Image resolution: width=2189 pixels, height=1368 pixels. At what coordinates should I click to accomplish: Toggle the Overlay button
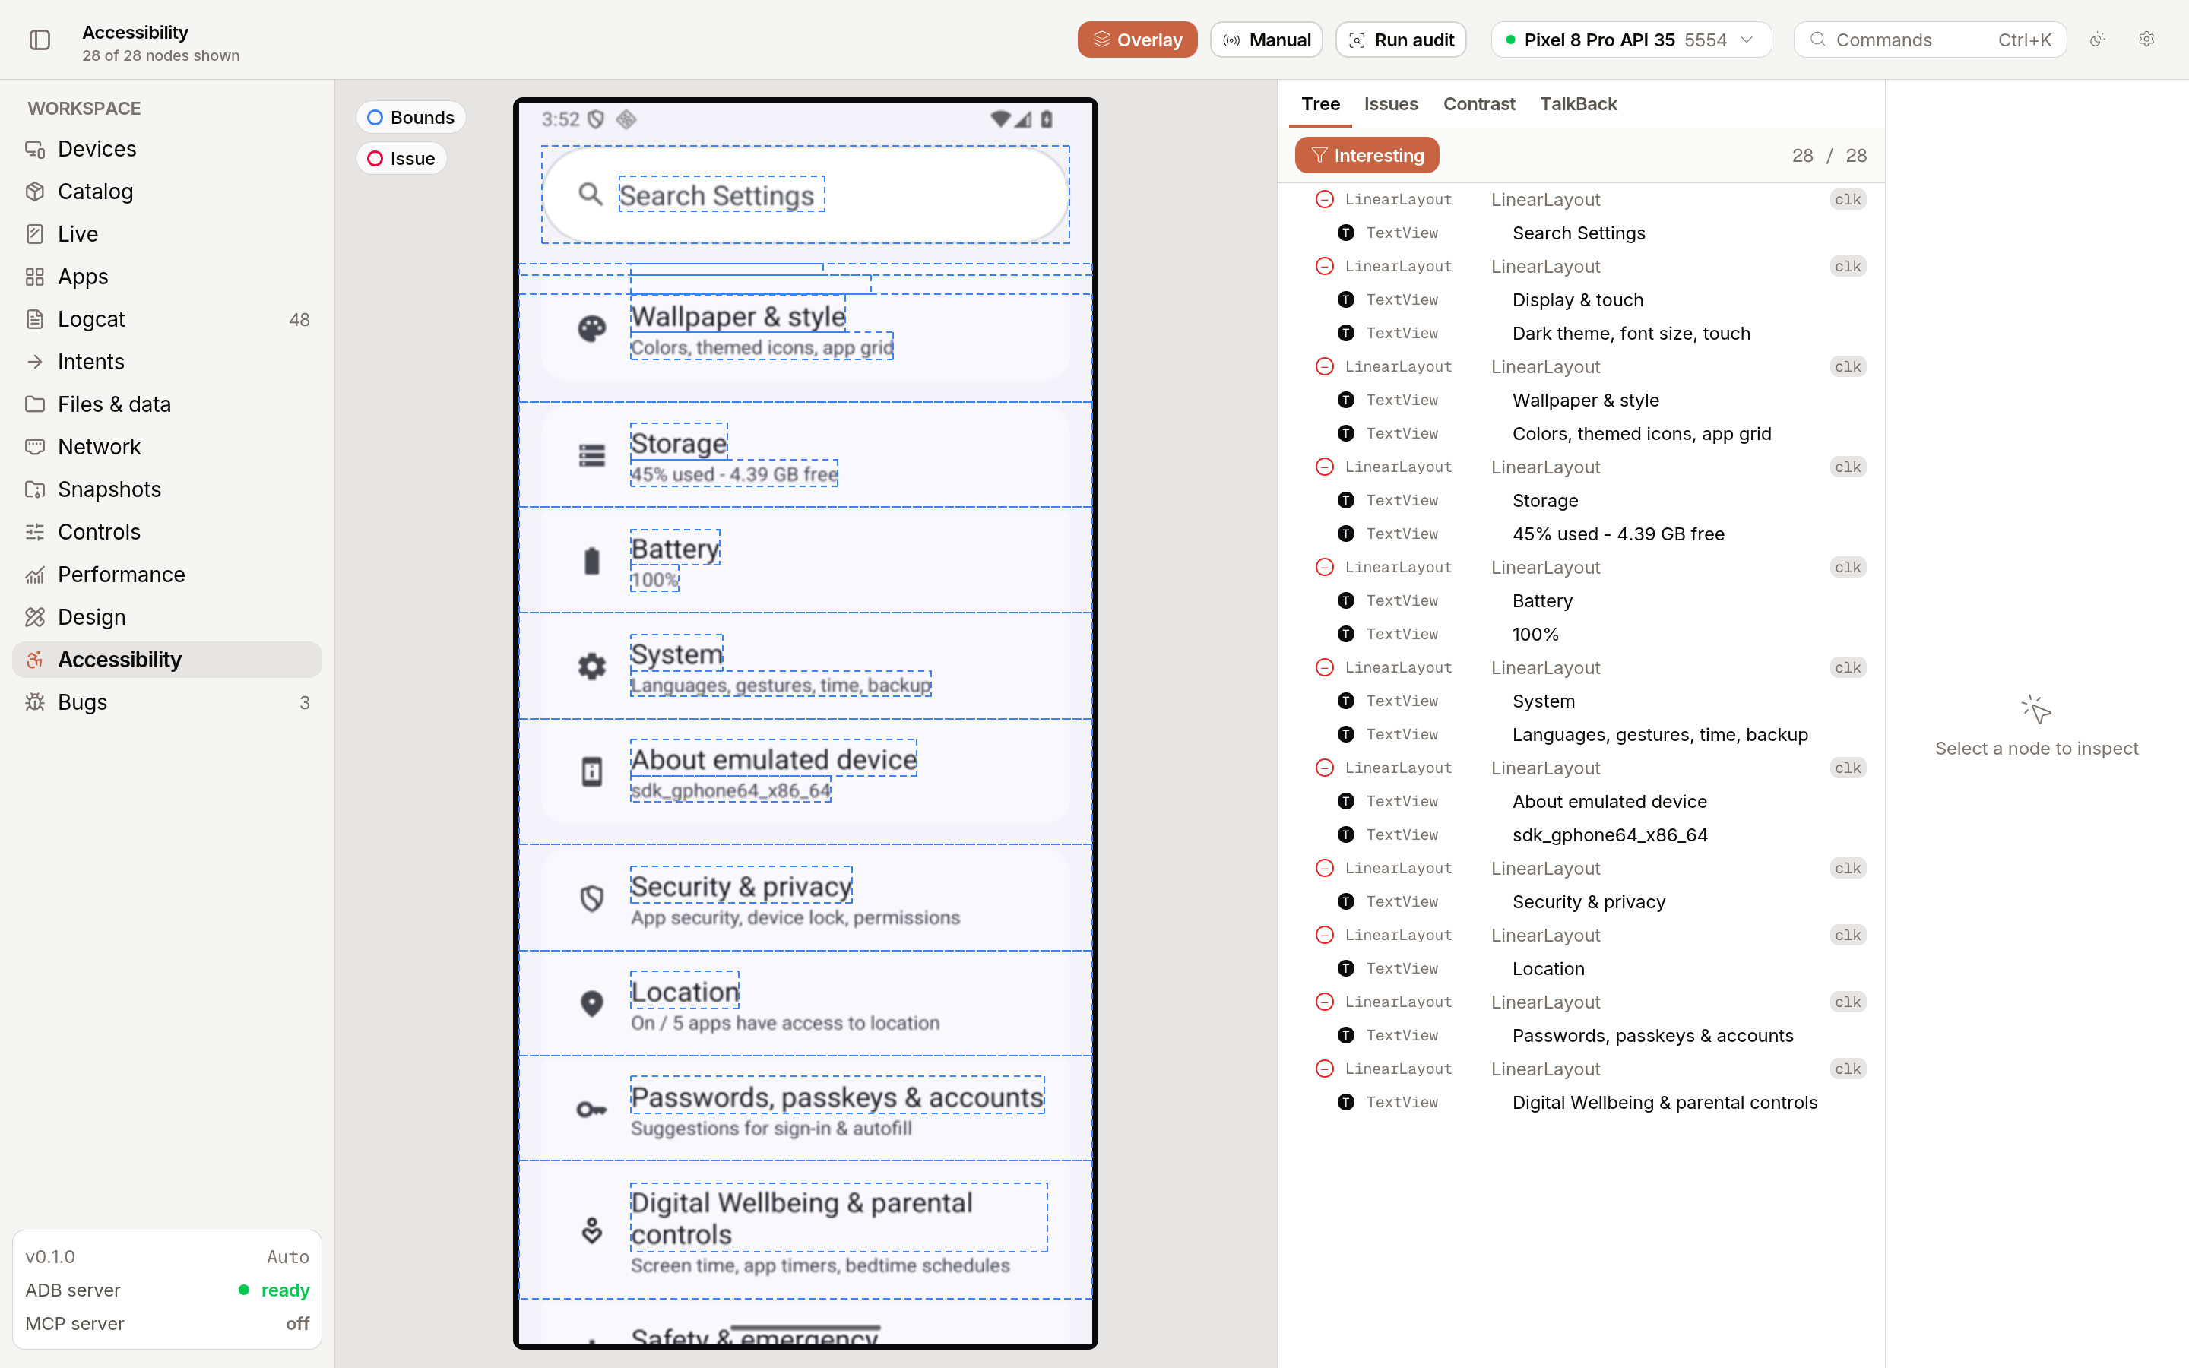tap(1137, 40)
